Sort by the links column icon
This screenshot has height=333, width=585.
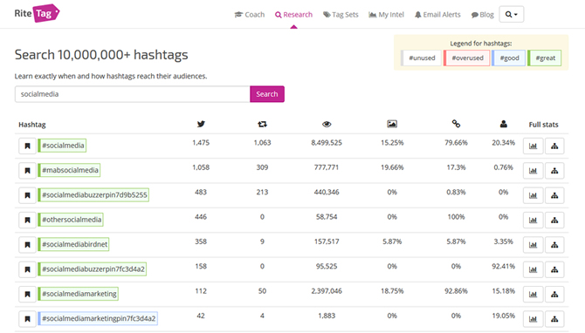tap(456, 124)
